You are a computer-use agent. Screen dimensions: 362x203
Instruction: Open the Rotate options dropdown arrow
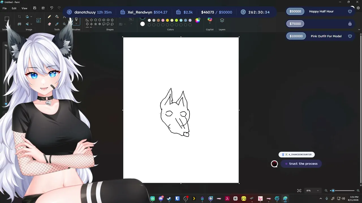click(31, 17)
